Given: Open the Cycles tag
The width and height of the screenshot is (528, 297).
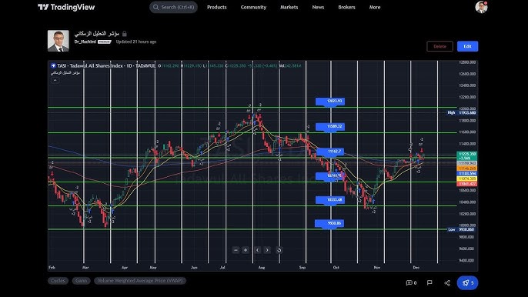Looking at the screenshot, I should pyautogui.click(x=58, y=281).
